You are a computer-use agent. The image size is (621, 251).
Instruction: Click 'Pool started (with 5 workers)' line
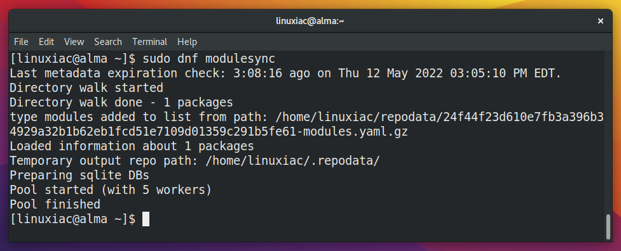111,190
